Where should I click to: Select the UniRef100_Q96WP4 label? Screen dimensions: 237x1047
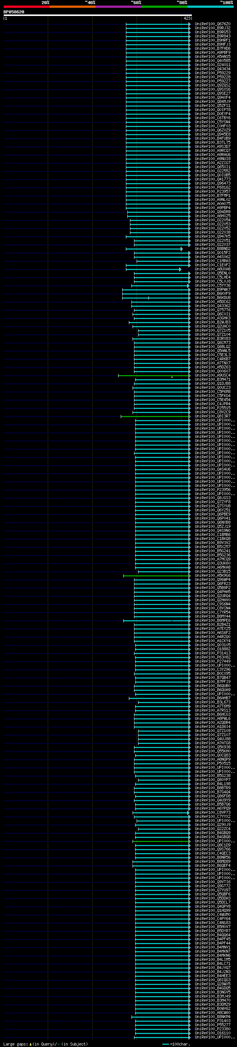(212, 579)
